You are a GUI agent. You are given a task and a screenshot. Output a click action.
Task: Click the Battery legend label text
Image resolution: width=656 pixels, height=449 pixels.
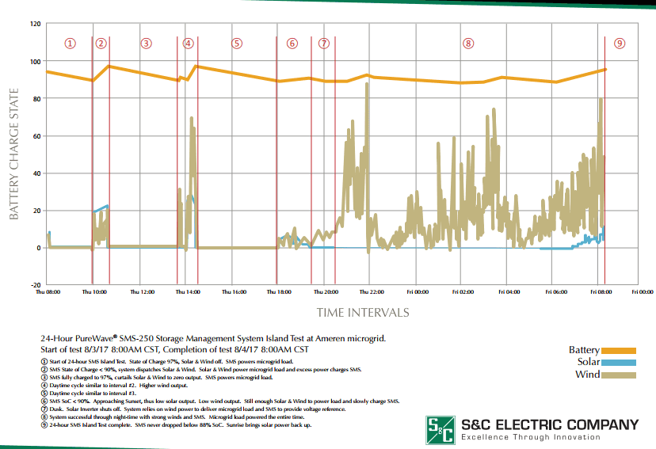[x=584, y=350]
